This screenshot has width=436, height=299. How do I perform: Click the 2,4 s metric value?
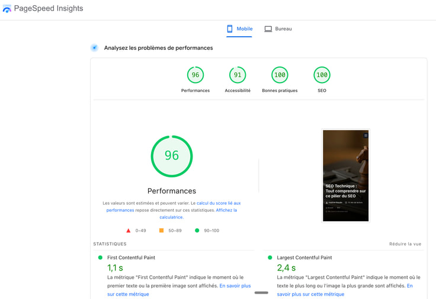coord(286,268)
